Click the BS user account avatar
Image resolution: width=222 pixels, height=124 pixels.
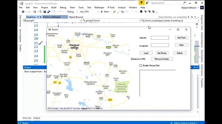click(x=202, y=8)
